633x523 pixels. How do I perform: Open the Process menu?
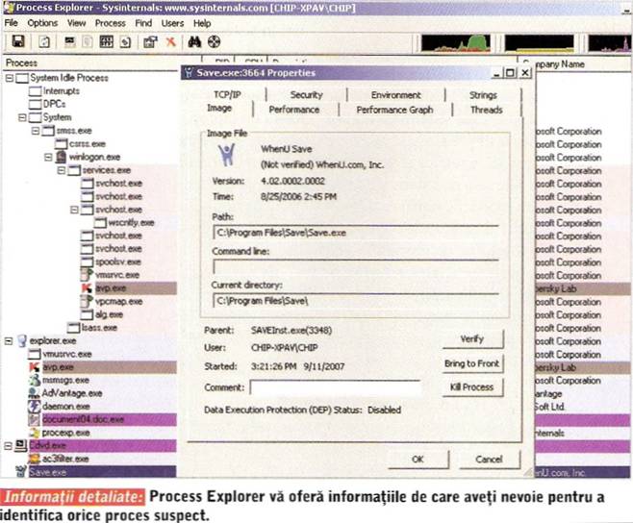point(111,22)
